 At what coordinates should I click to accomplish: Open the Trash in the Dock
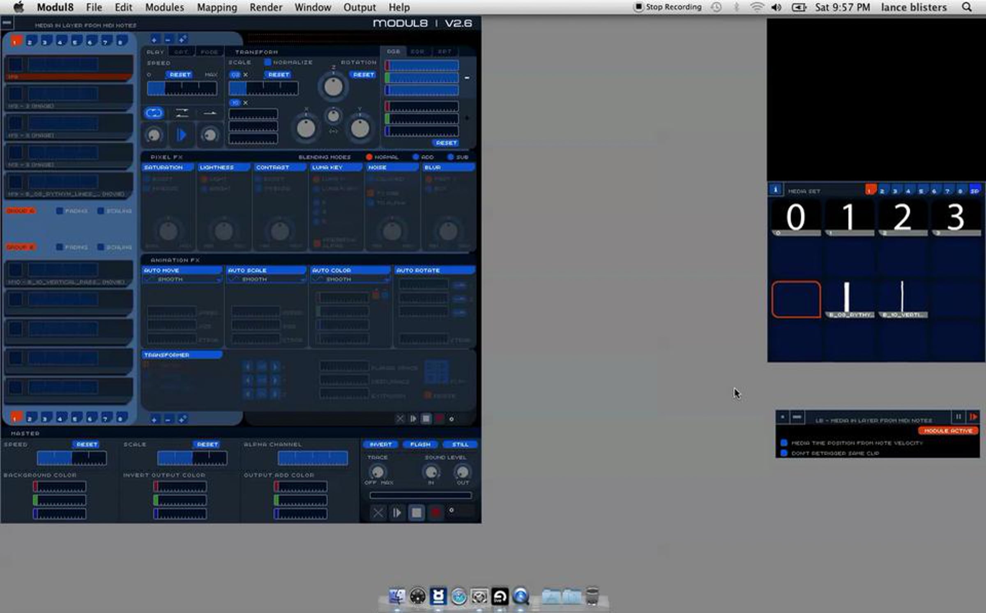coord(592,596)
